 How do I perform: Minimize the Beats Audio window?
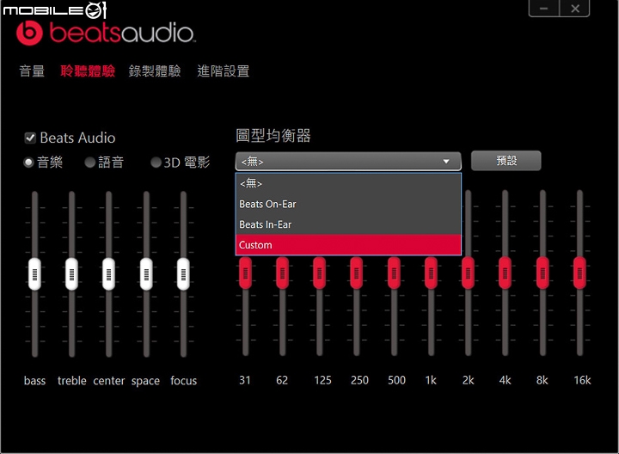click(x=544, y=9)
